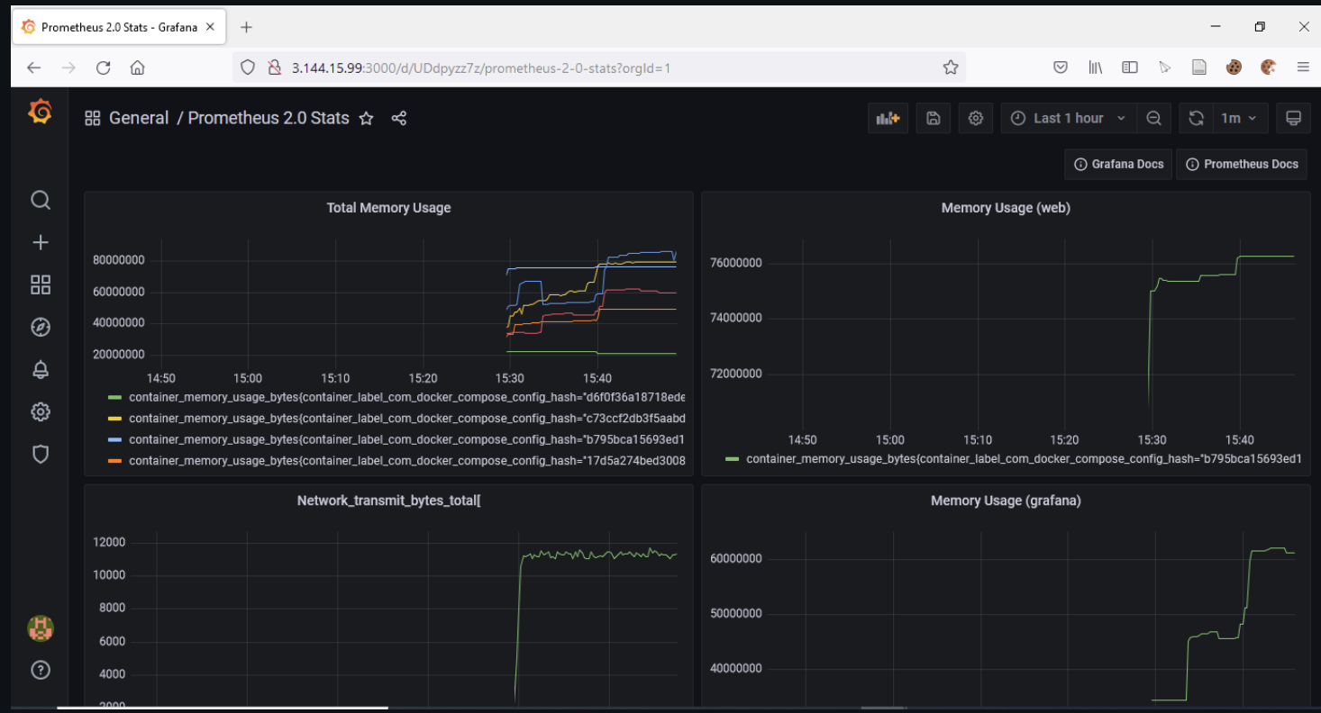
Task: Star the Prometheus 2.0 Stats dashboard
Action: tap(366, 118)
